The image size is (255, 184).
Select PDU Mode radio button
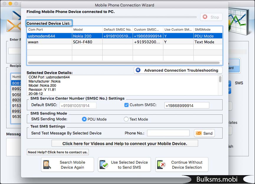(x=84, y=119)
